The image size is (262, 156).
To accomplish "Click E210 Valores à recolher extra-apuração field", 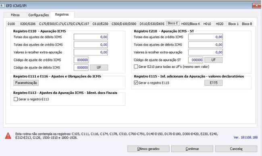I will [x=206, y=52].
